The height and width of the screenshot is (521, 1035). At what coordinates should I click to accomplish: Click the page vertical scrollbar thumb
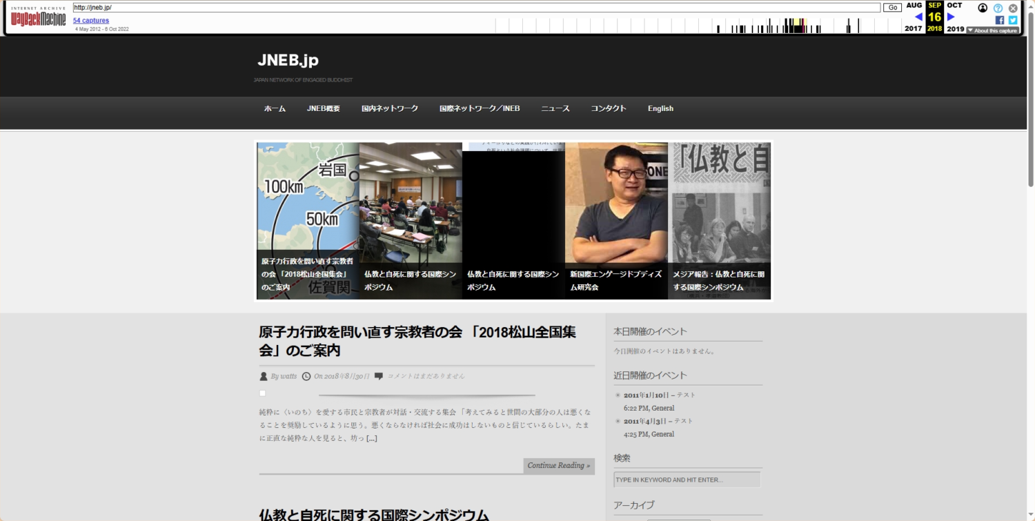(1031, 100)
